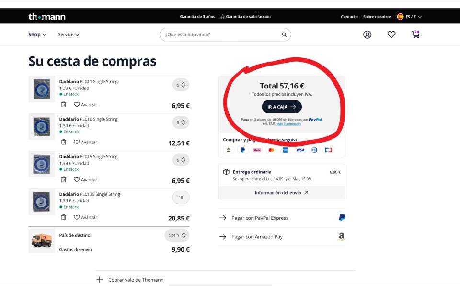Click the IR A CAJA checkout button
The image size is (460, 286).
[x=282, y=107]
